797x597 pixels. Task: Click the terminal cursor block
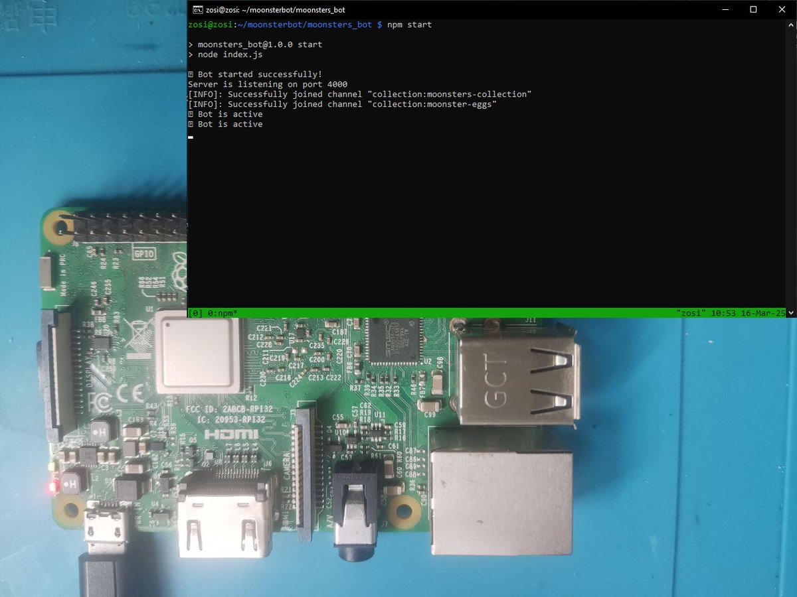(191, 137)
